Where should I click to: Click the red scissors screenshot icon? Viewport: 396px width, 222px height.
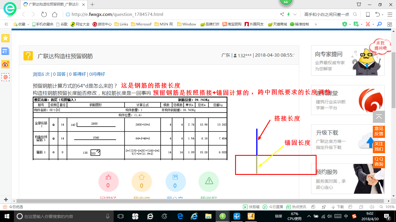coord(368,24)
